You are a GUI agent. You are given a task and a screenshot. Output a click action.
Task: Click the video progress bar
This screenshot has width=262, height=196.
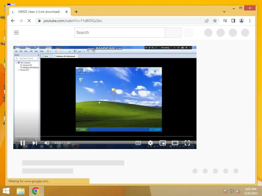click(105, 137)
